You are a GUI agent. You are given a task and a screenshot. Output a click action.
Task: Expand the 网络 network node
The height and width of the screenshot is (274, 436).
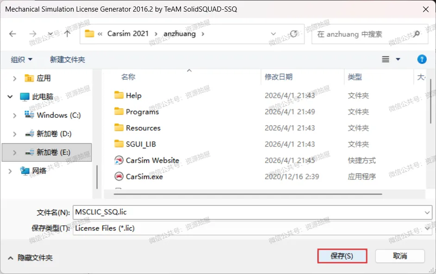pyautogui.click(x=10, y=171)
